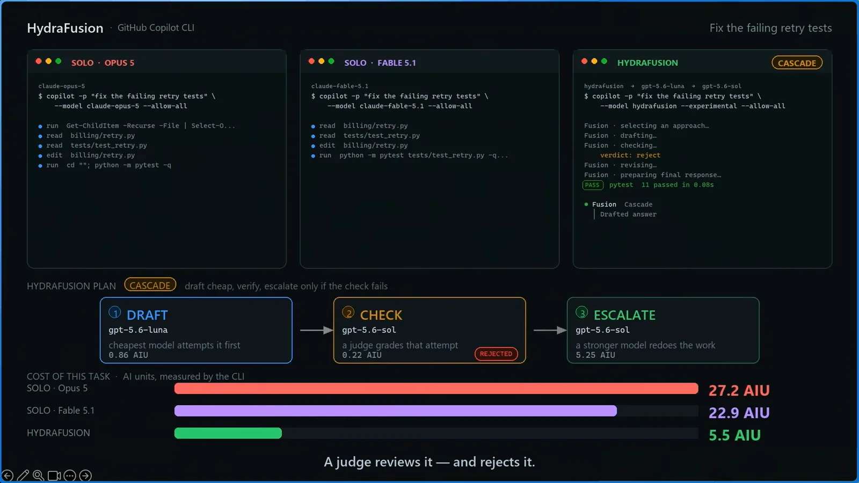
Task: Click the step number 3 circle in the ESCALATE card
Action: coord(582,312)
